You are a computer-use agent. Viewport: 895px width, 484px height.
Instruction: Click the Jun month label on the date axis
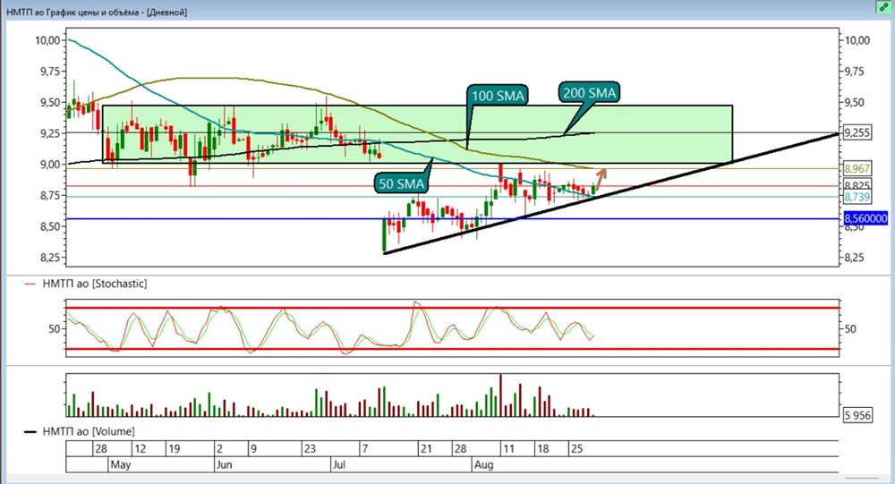(225, 464)
